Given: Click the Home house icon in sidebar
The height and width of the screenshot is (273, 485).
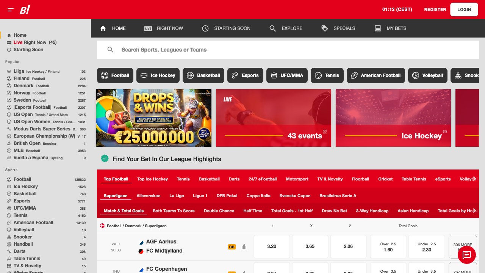Looking at the screenshot, I should (x=9, y=35).
